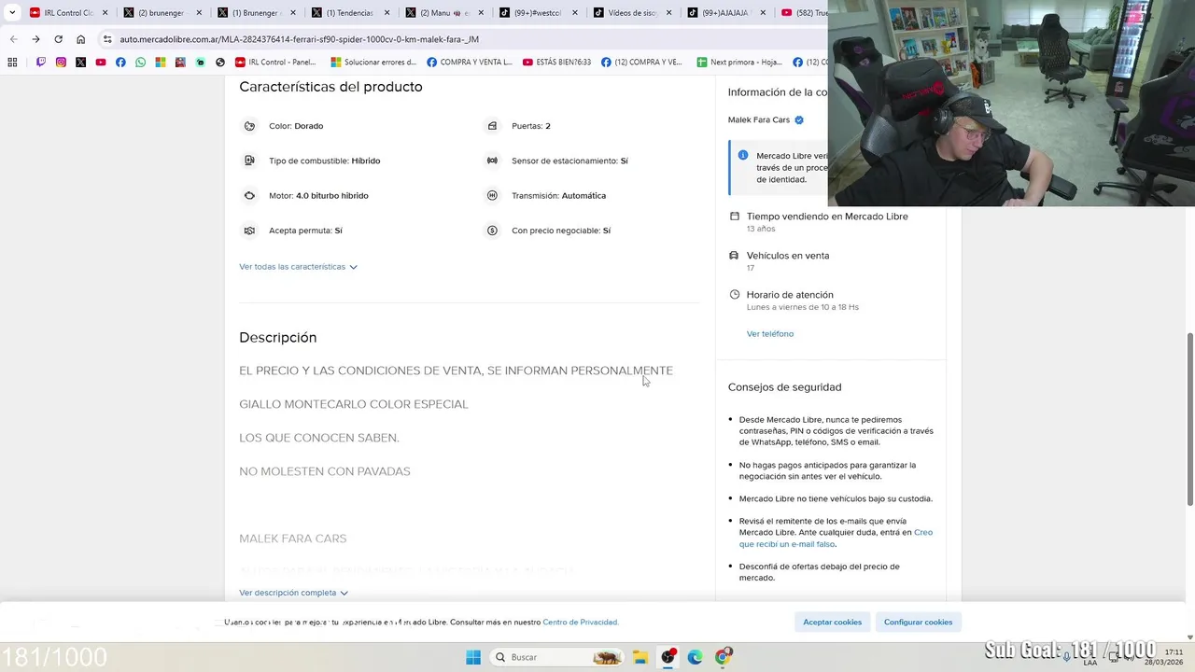This screenshot has width=1195, height=672.
Task: Click the fuel pump icon for Tipo de combustible
Action: coord(249,161)
